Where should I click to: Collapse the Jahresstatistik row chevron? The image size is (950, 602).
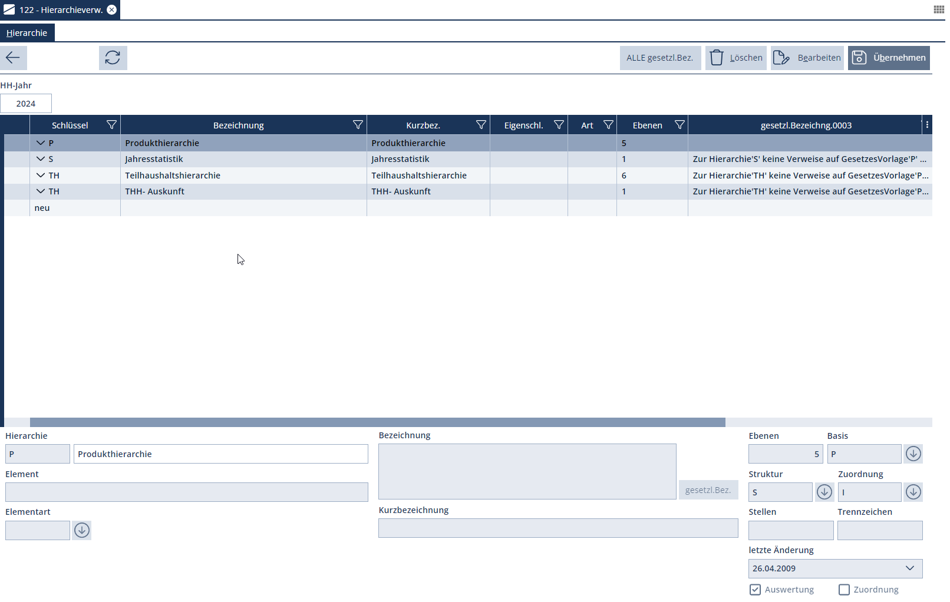tap(41, 159)
